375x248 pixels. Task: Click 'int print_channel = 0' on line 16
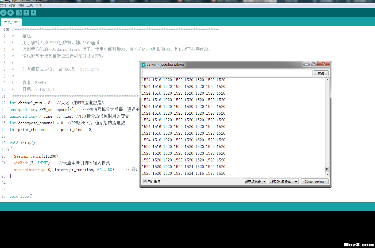32,130
